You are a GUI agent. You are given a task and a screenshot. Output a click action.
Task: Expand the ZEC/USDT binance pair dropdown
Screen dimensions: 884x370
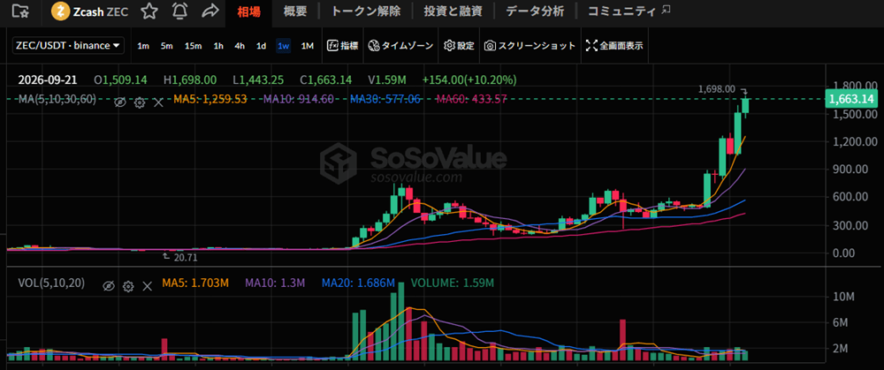69,46
